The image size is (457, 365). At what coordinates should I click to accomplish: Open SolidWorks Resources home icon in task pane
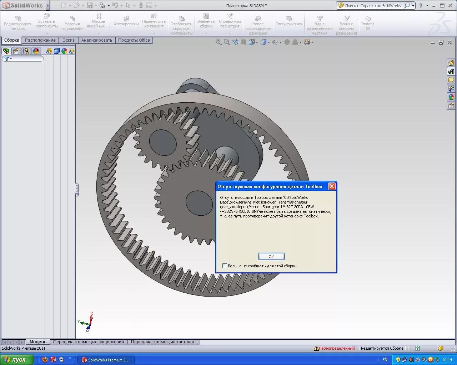click(451, 63)
